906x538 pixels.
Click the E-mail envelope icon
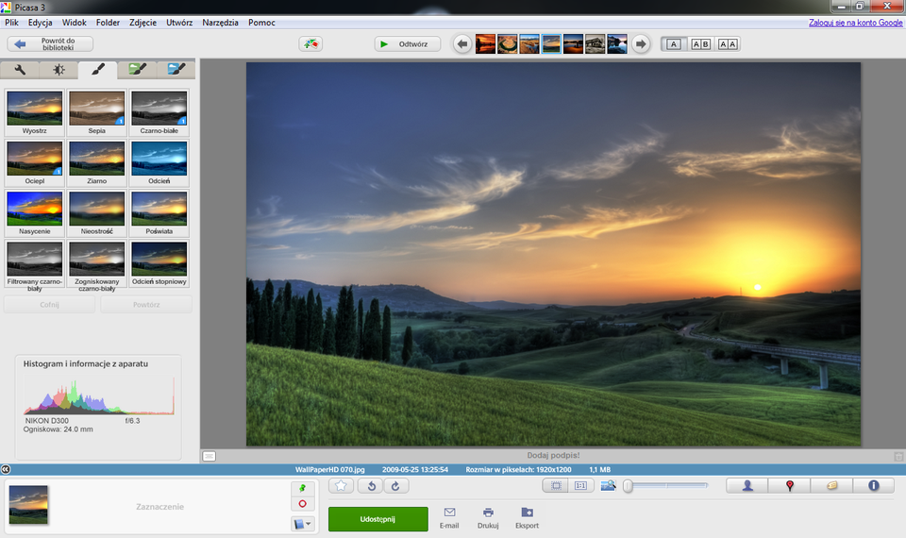(x=449, y=513)
